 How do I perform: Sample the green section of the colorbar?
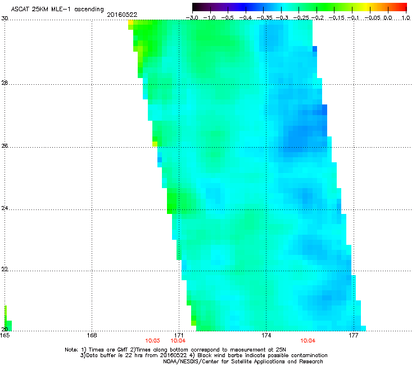[x=325, y=7]
